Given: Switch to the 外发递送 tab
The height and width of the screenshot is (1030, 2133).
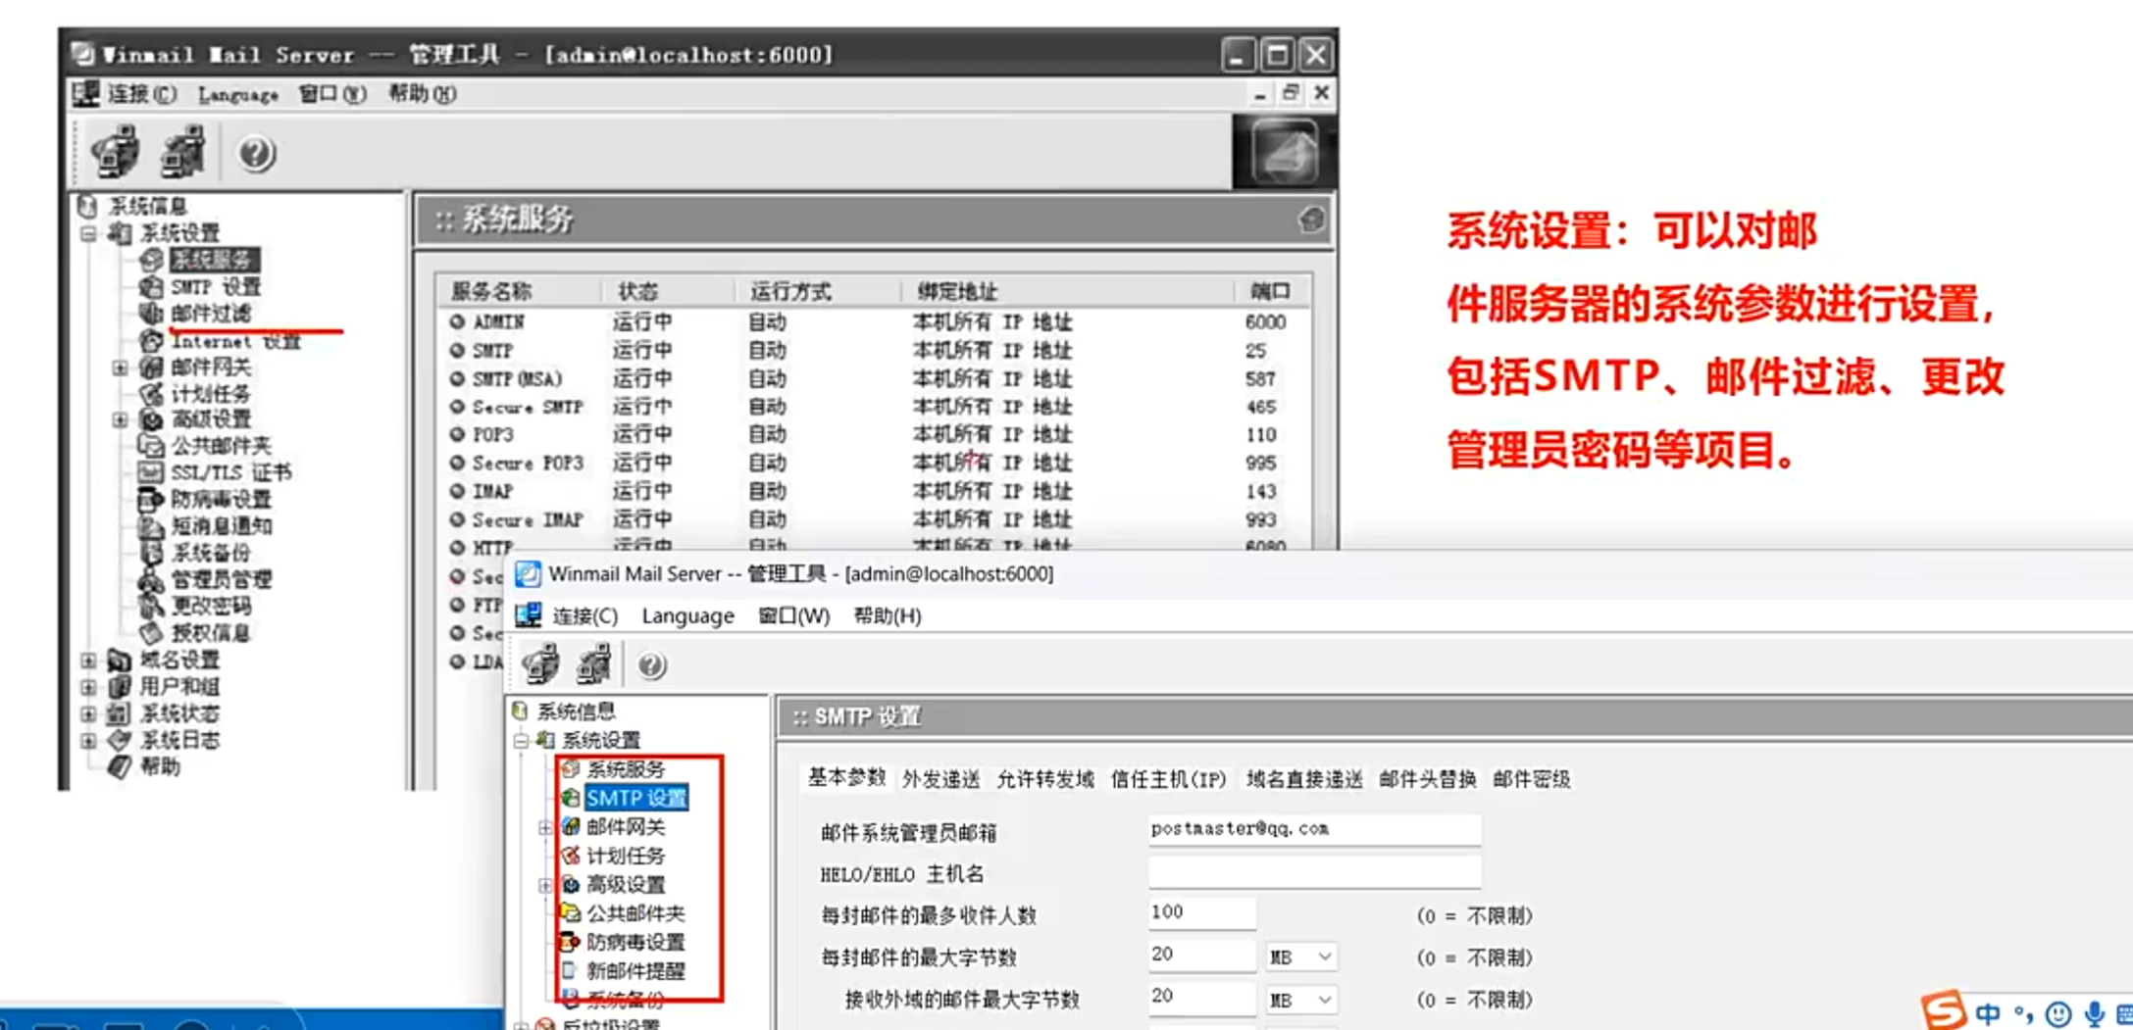Looking at the screenshot, I should pyautogui.click(x=941, y=779).
